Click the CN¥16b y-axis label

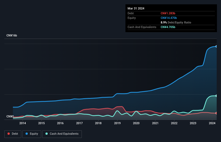point(12,35)
